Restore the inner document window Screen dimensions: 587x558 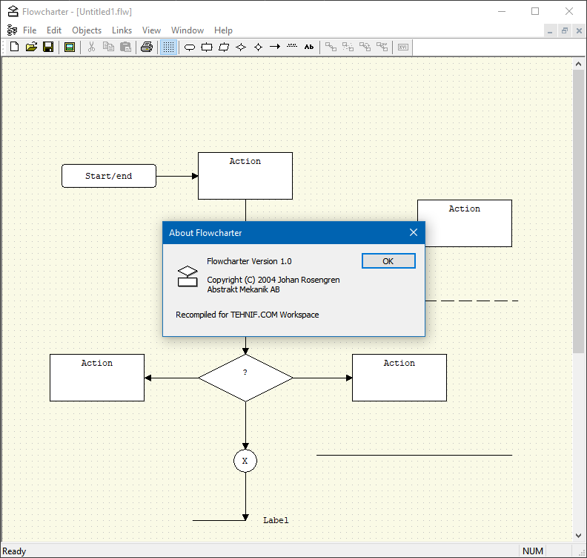point(564,30)
